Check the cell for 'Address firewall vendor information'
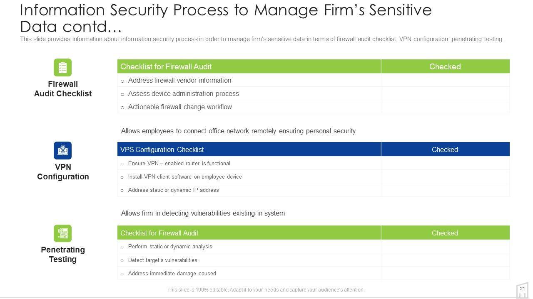 coord(445,80)
